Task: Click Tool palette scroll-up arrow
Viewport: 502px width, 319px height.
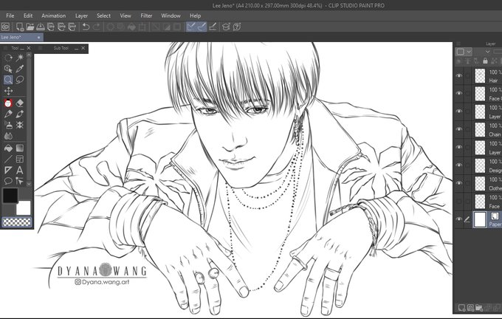Action: click(29, 55)
